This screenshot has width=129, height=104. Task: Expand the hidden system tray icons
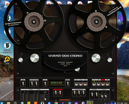(105, 103)
